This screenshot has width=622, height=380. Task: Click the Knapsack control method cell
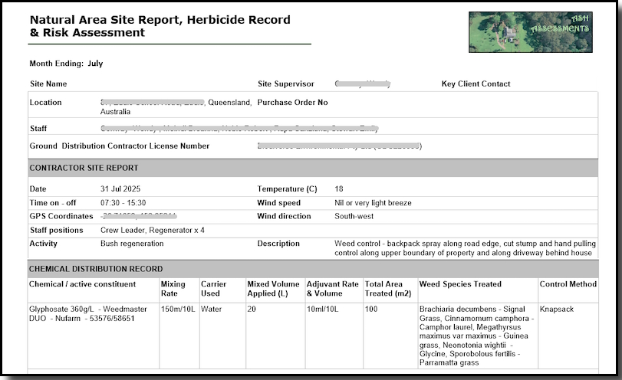click(x=558, y=310)
